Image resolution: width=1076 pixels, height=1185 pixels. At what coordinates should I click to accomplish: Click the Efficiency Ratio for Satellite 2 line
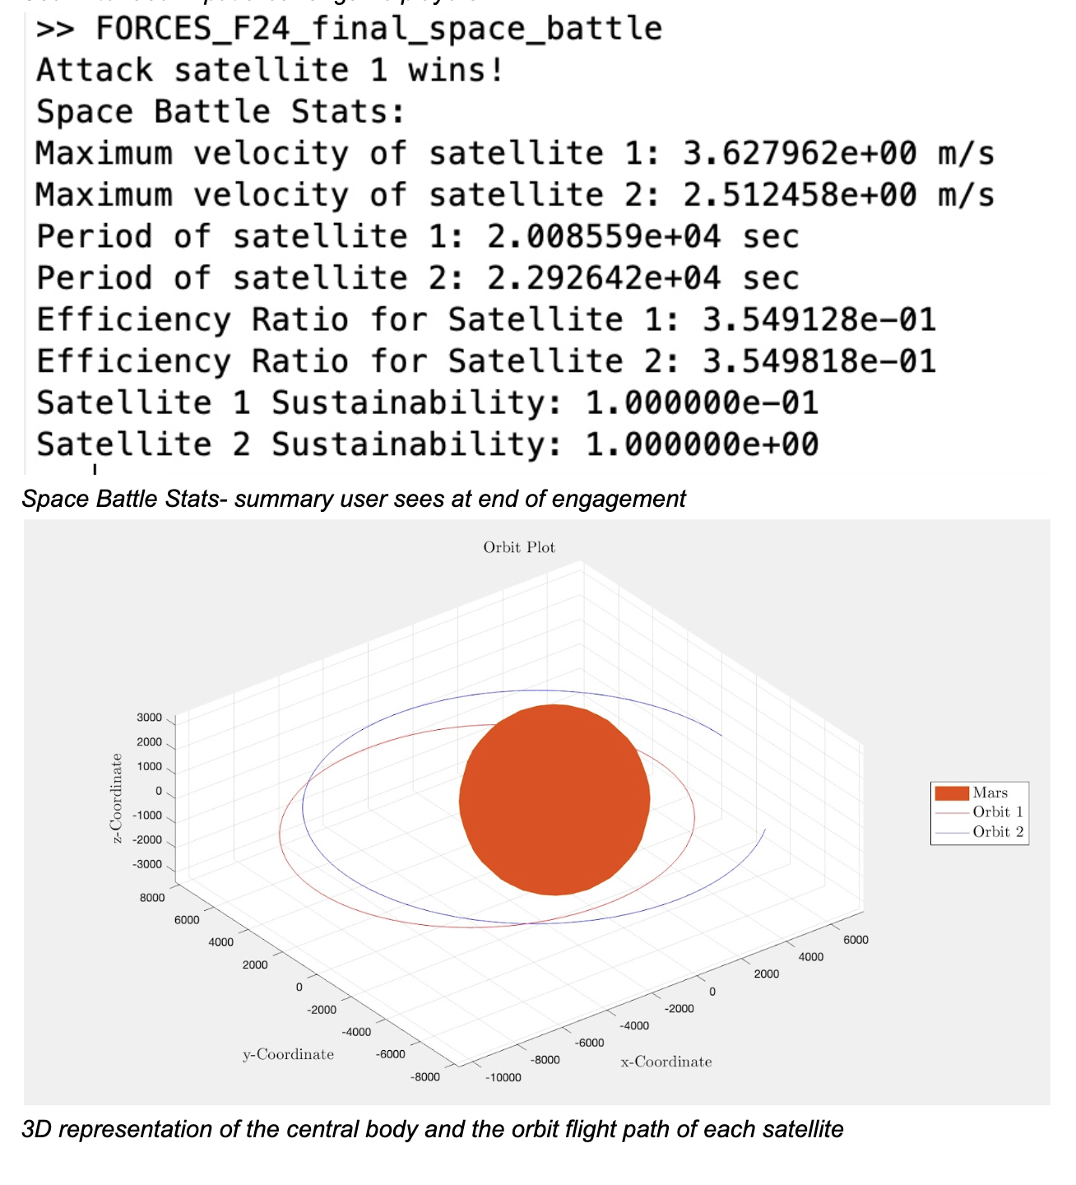click(x=486, y=361)
